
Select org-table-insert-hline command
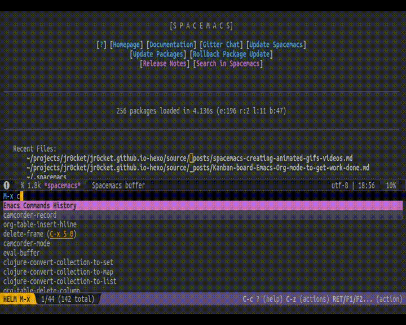tap(40, 225)
